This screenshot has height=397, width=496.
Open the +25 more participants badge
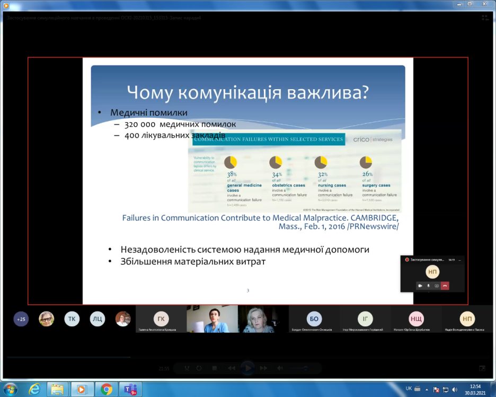point(21,319)
